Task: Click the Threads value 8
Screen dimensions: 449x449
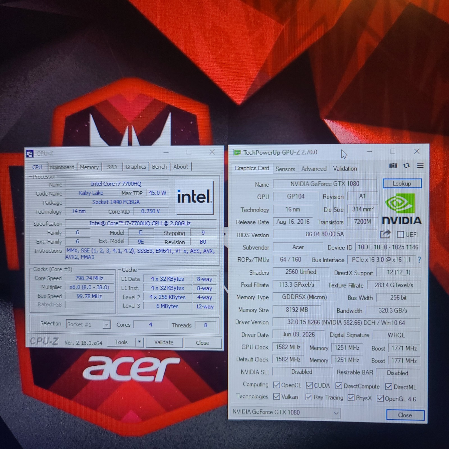Action: pyautogui.click(x=206, y=325)
